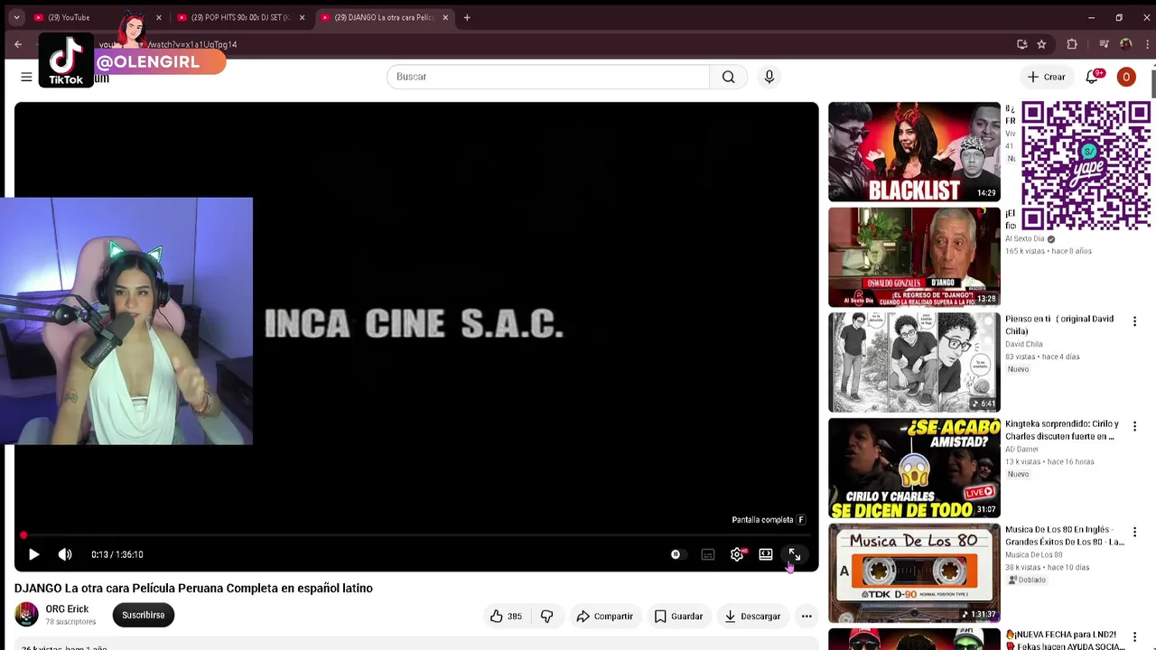The width and height of the screenshot is (1156, 650).
Task: Open the YouTube guide hamburger menu
Action: (26, 77)
